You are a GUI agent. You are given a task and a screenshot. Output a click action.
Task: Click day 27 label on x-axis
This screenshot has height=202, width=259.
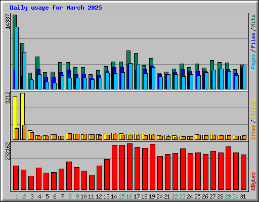tap(212, 196)
